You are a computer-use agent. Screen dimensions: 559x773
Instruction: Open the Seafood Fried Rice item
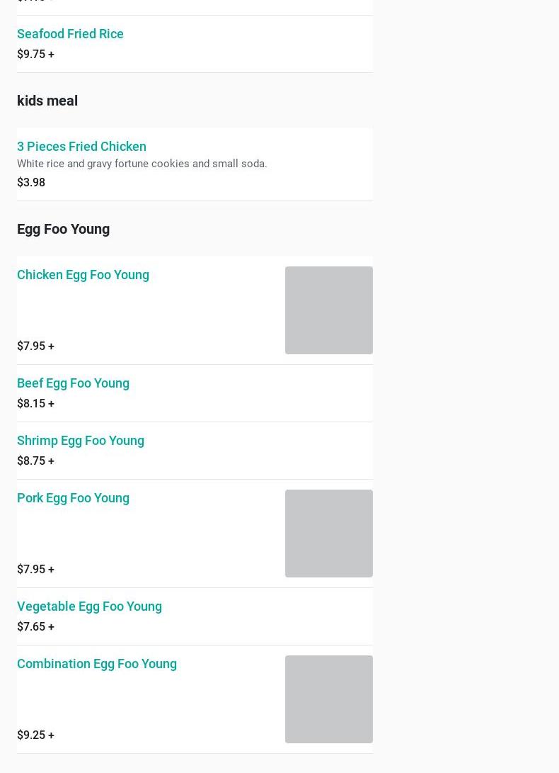tap(70, 33)
